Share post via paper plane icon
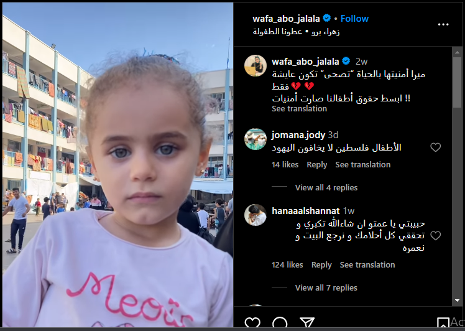 coord(307,323)
